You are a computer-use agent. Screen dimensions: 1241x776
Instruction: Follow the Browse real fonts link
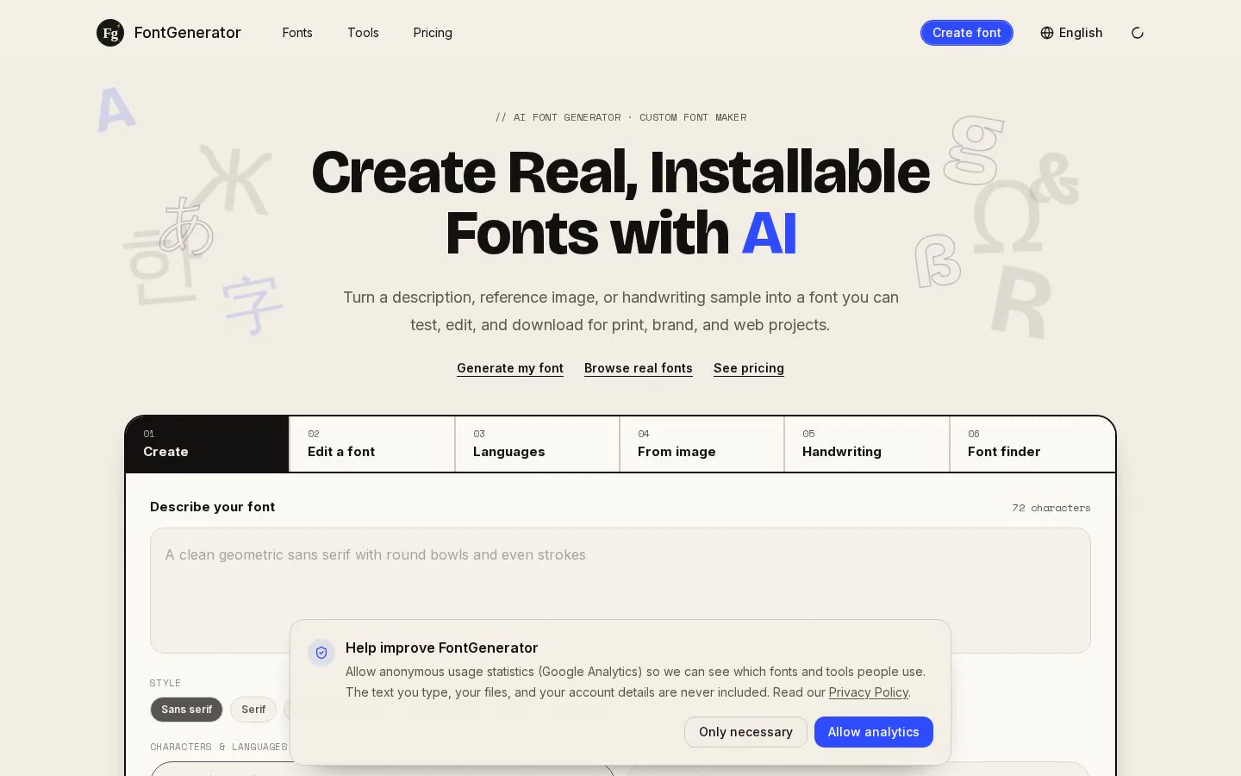point(639,368)
